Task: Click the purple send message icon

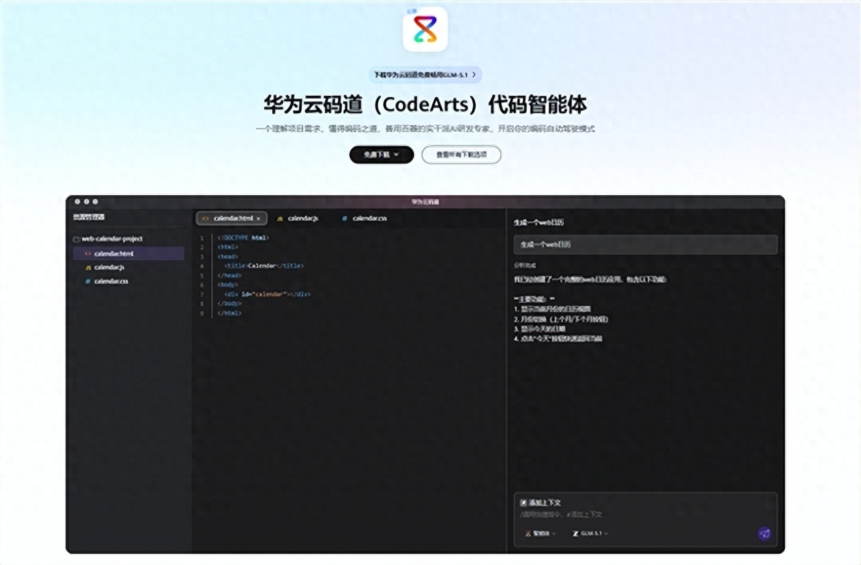Action: coord(764,533)
